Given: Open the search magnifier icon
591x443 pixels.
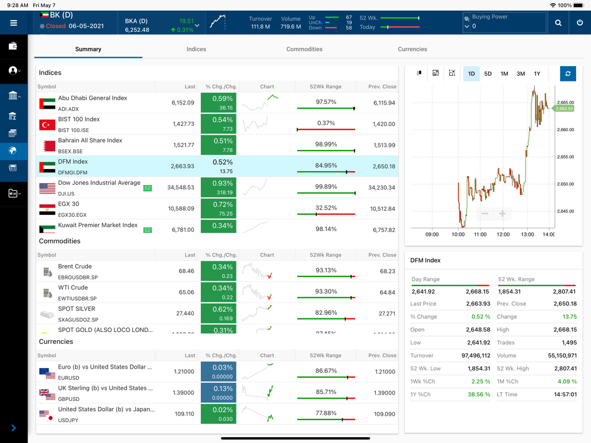Looking at the screenshot, I should point(558,23).
